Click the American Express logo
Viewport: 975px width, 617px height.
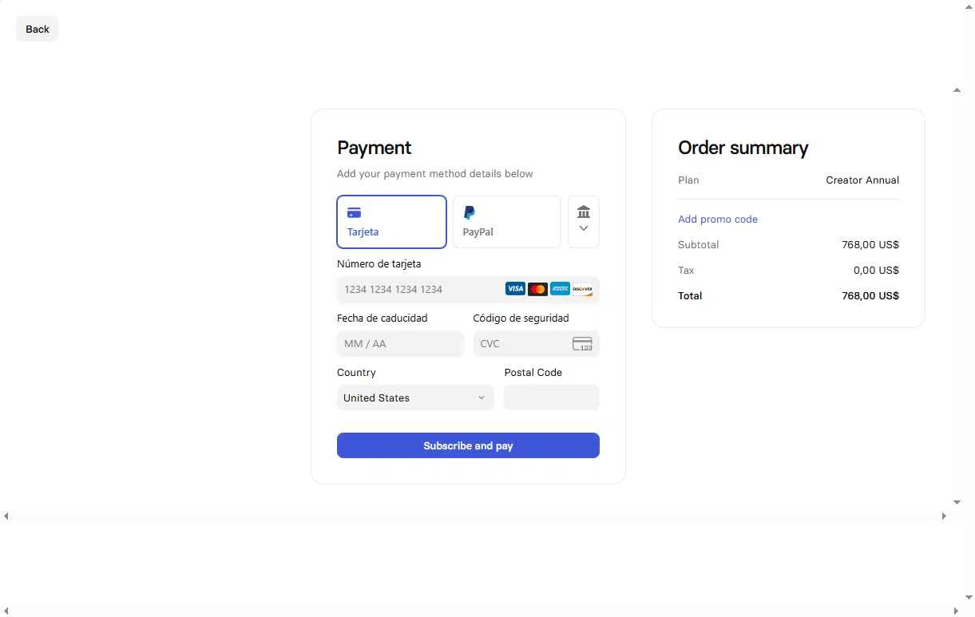(x=560, y=289)
